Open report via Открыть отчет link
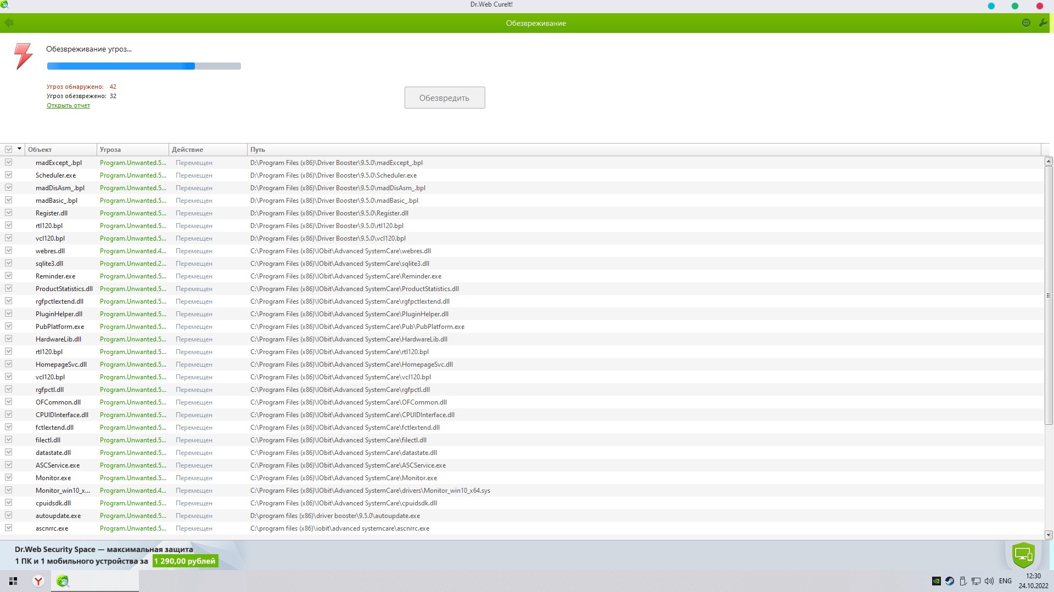The image size is (1054, 592). [x=68, y=105]
